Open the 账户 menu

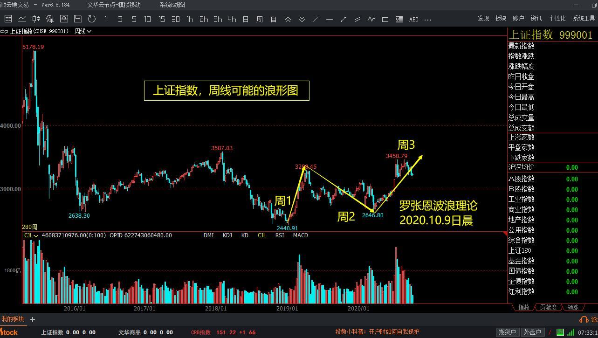518,19
